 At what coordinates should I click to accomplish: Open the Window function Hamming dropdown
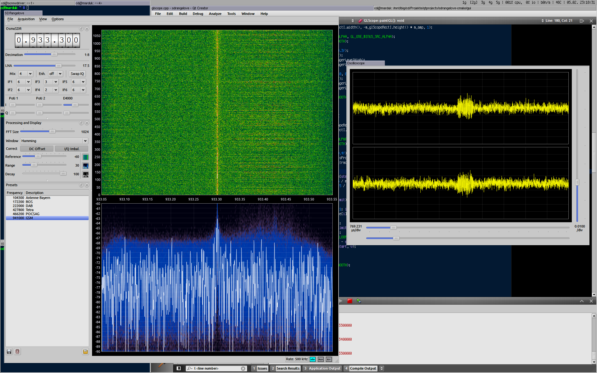pyautogui.click(x=54, y=141)
